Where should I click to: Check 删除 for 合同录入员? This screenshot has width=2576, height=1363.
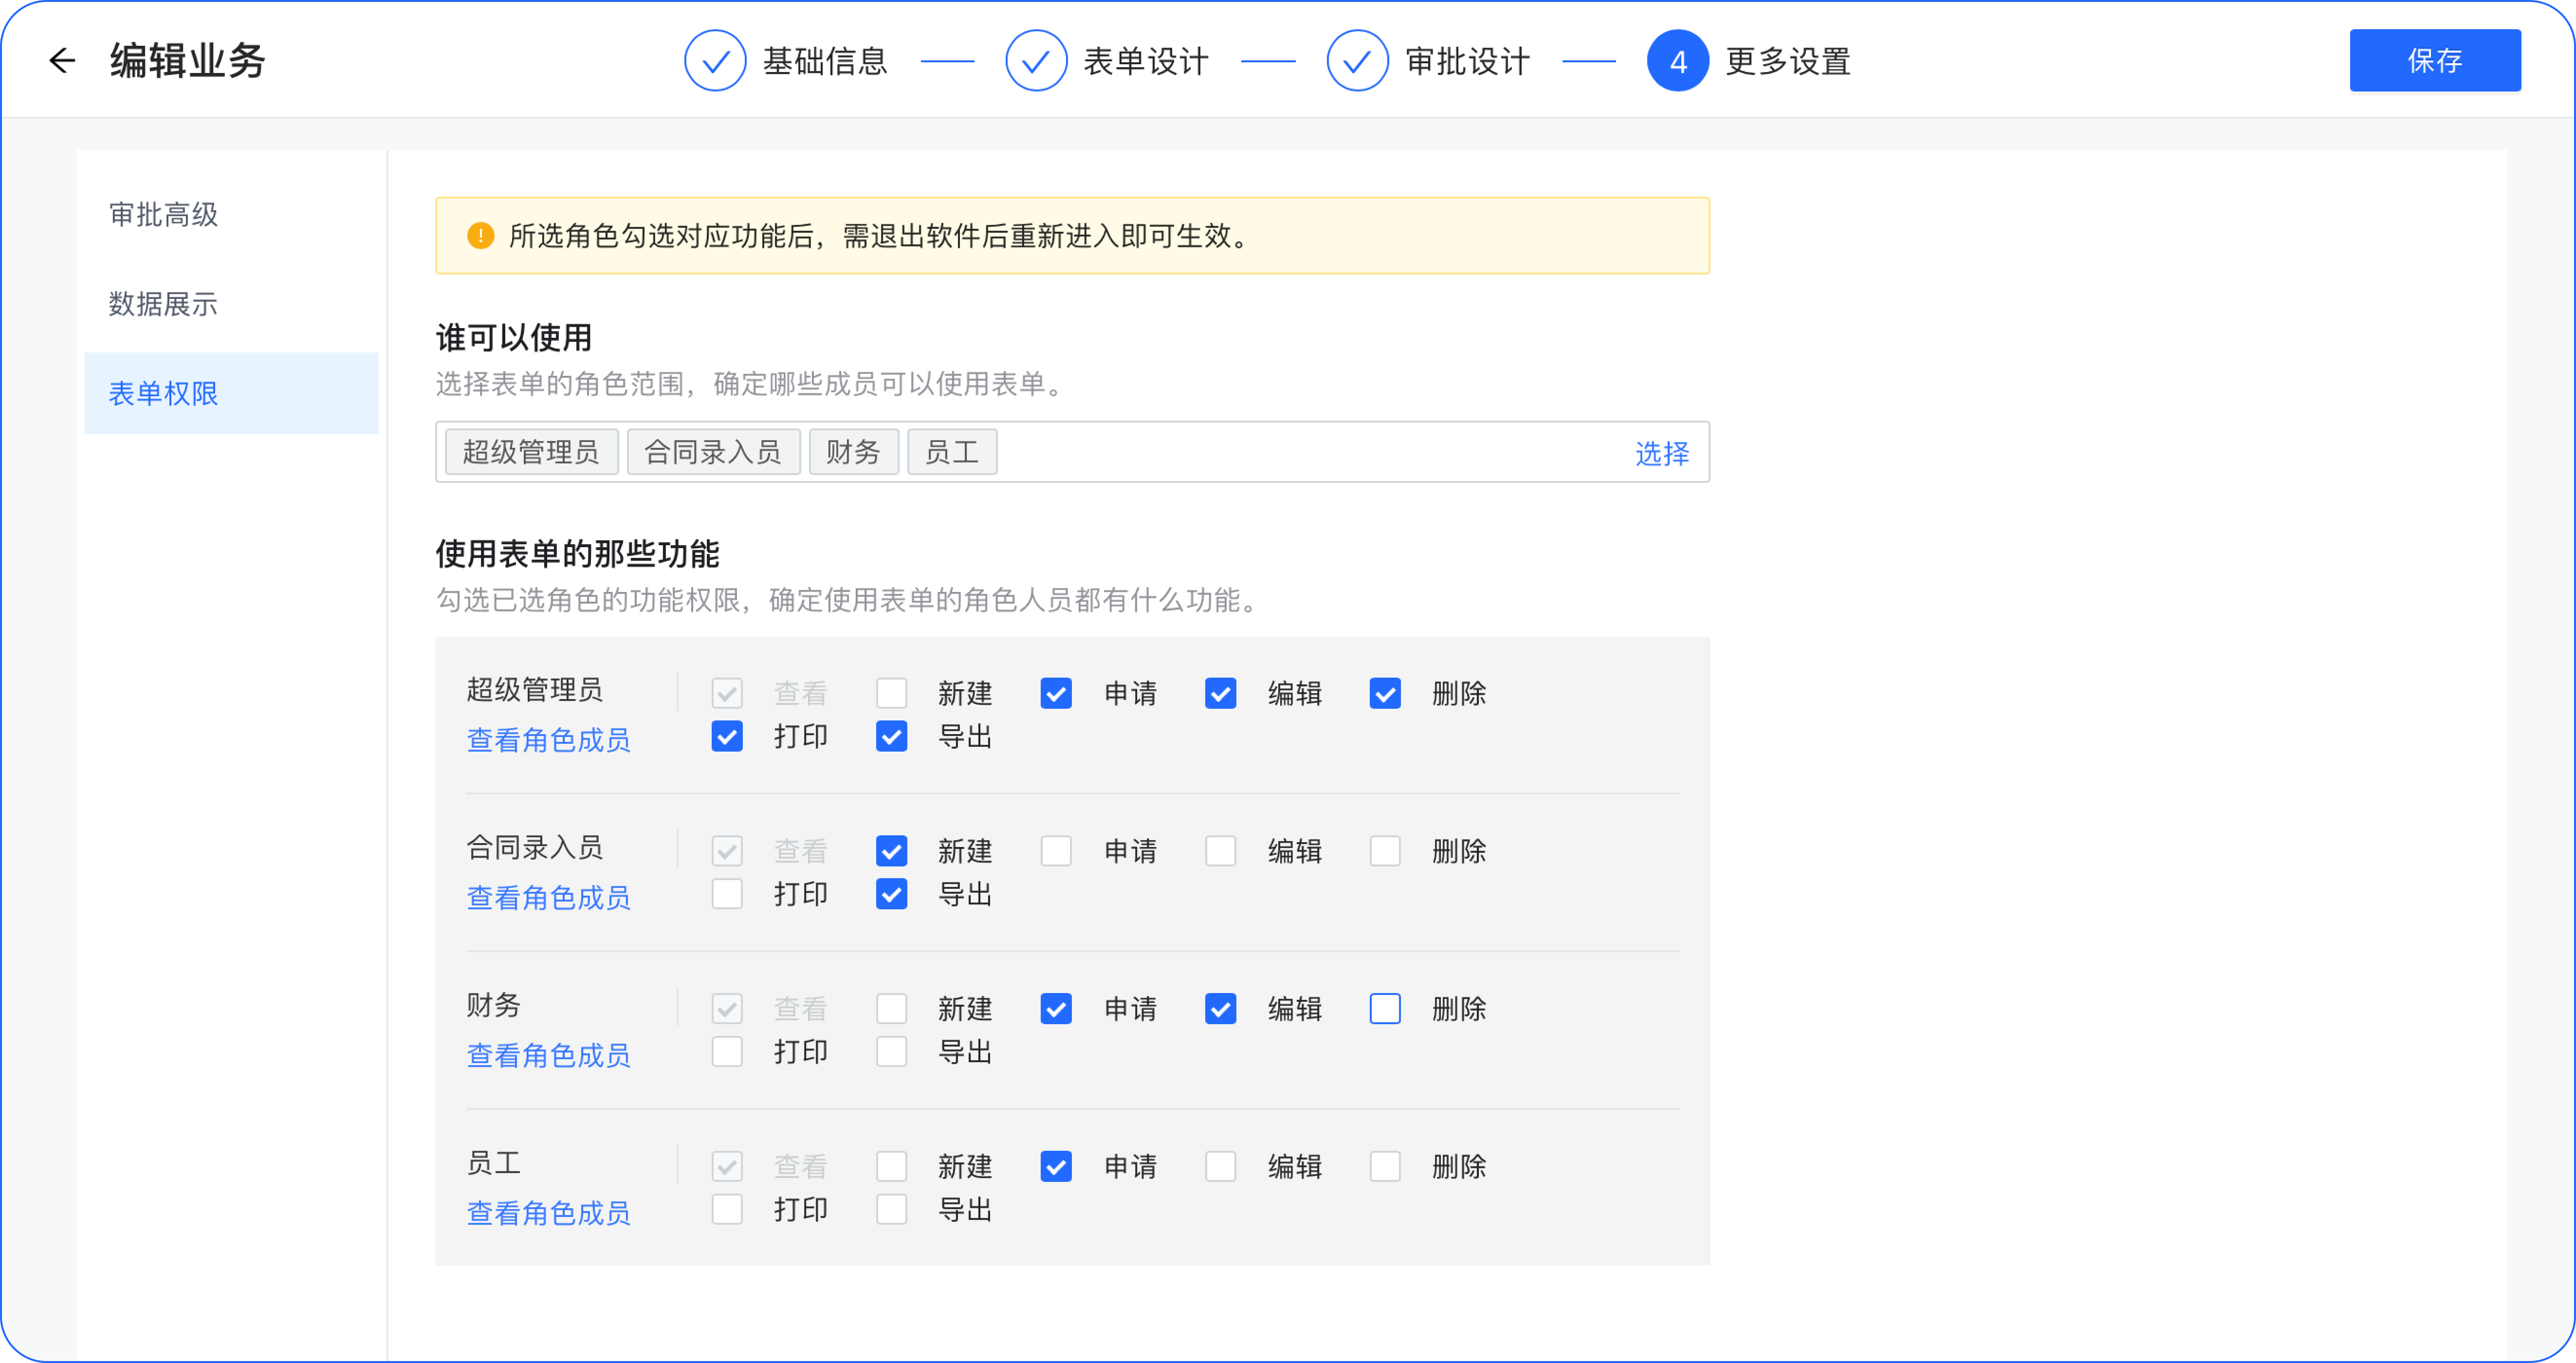click(1385, 851)
